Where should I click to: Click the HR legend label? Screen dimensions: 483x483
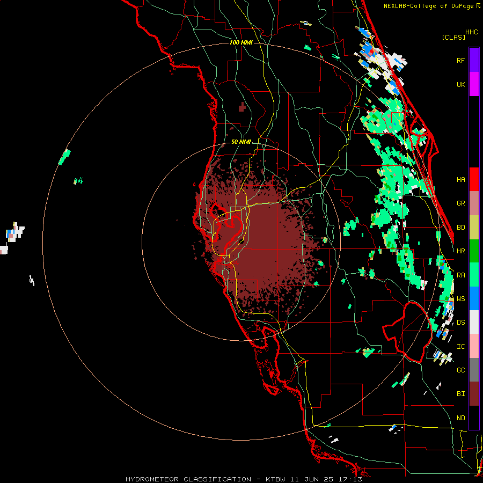[460, 251]
